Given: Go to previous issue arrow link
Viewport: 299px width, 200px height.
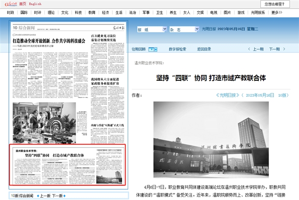Looking at the screenshot, I should coord(255,49).
